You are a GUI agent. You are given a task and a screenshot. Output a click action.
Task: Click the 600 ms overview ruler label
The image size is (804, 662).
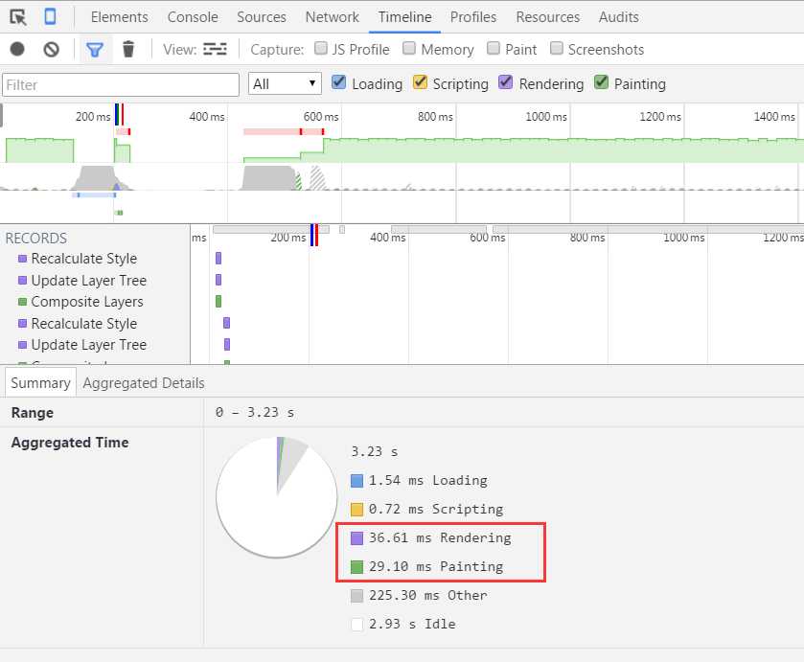pos(321,117)
